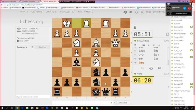Open Chrome from the taskbar

(x=17, y=108)
